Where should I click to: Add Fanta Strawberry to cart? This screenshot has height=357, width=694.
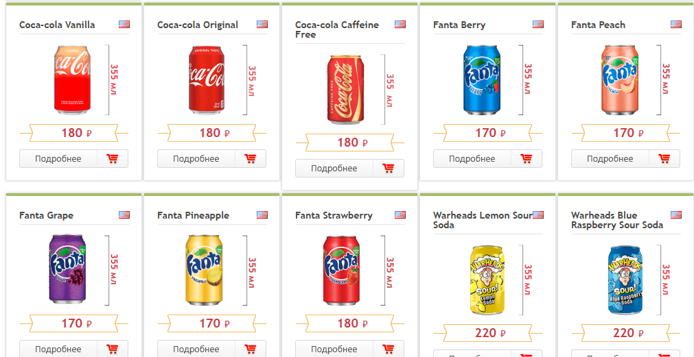coord(389,349)
